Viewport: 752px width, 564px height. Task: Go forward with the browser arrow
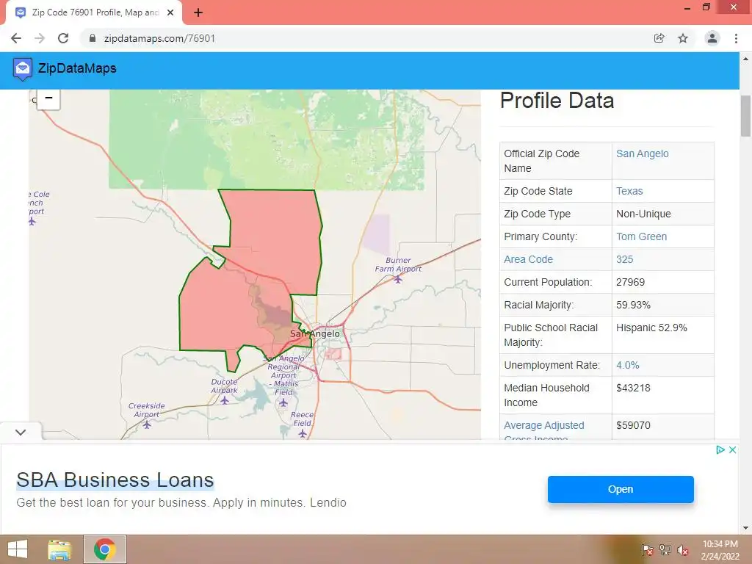[40, 38]
